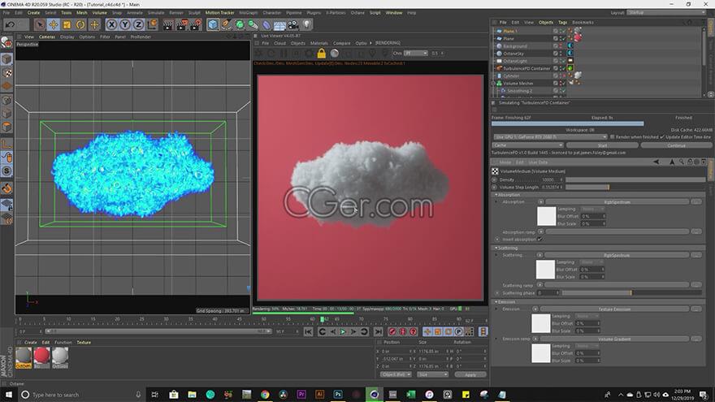
Task: Open Object Manager Tags menu
Action: pyautogui.click(x=563, y=23)
